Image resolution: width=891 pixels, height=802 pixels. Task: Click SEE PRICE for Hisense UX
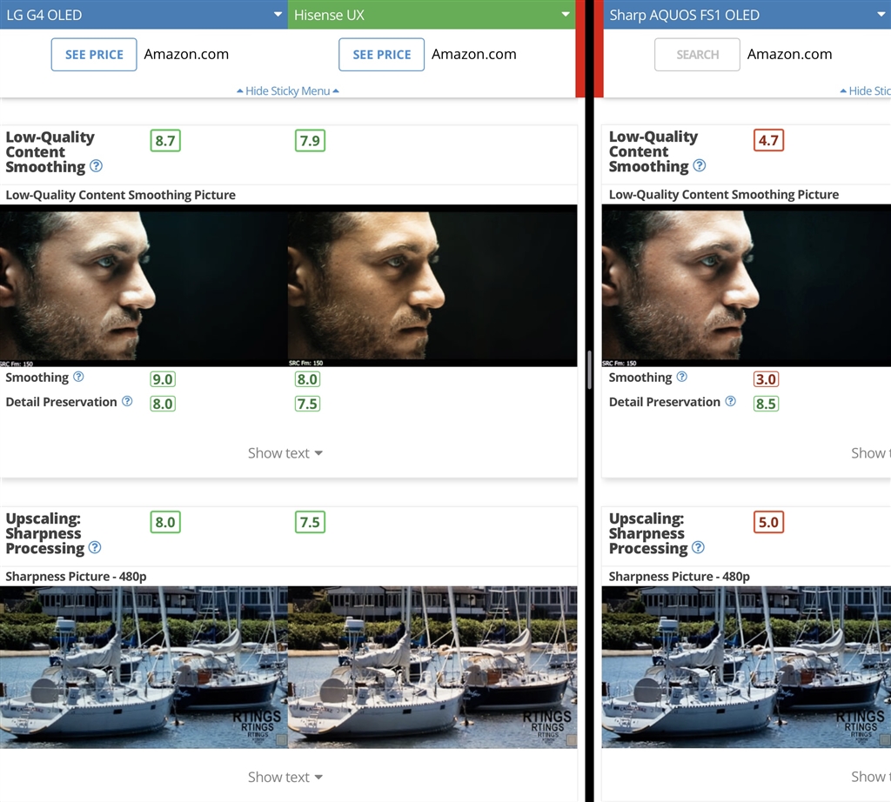pos(381,55)
